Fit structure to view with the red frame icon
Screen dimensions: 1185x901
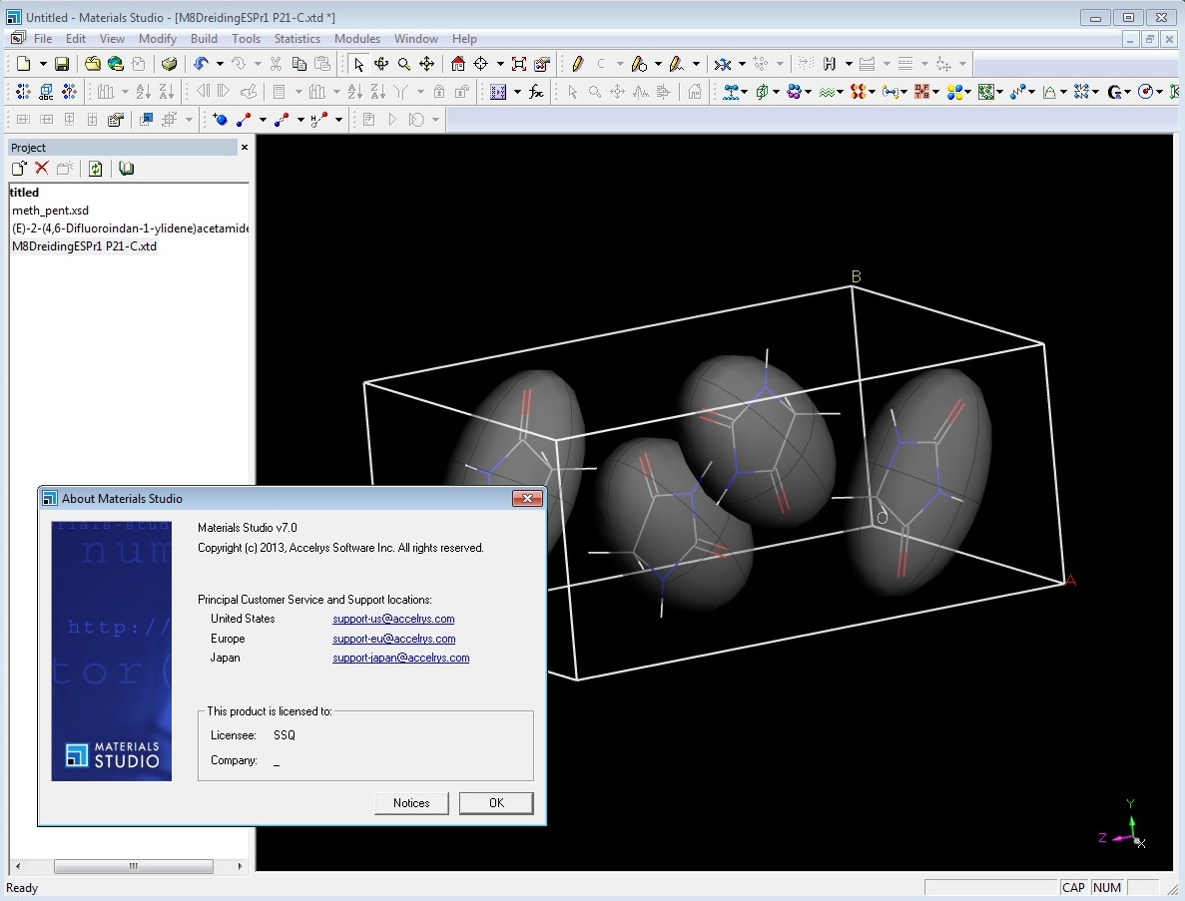click(x=519, y=64)
